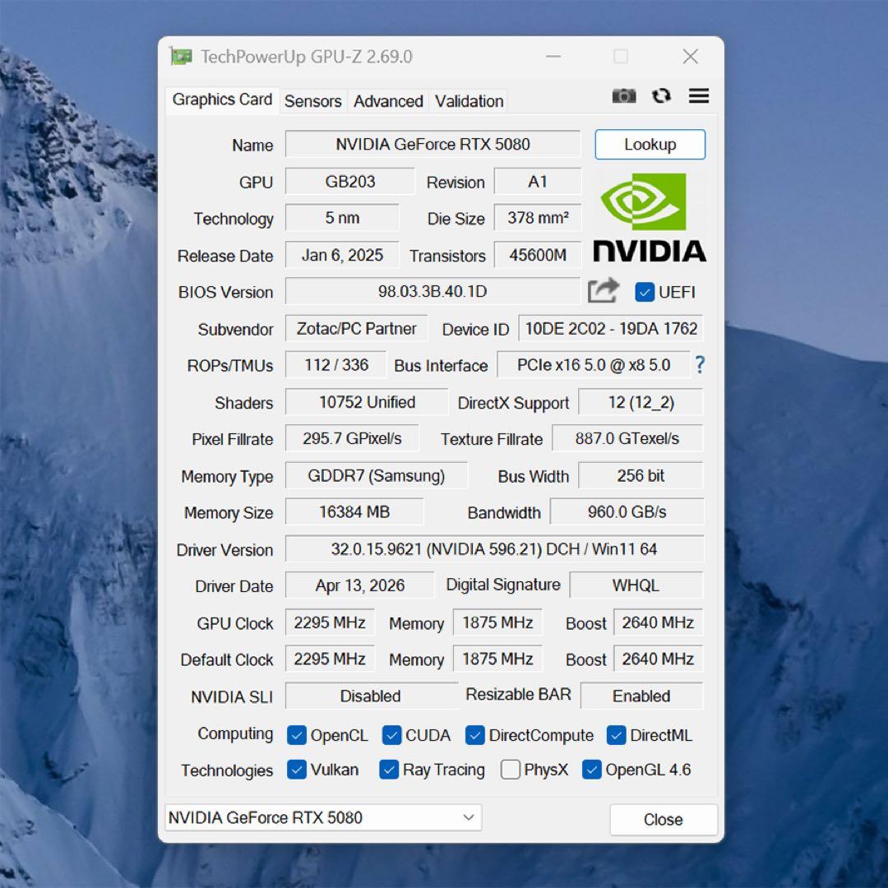
Task: Toggle the DirectCompute checkbox
Action: tap(474, 735)
